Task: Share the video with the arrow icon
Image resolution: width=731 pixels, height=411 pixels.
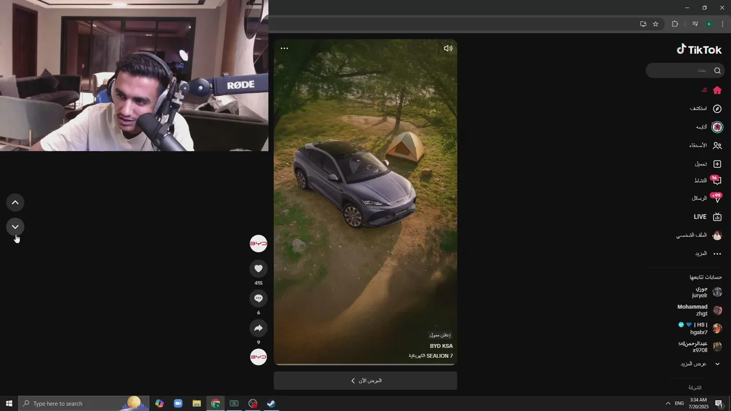Action: [x=258, y=328]
